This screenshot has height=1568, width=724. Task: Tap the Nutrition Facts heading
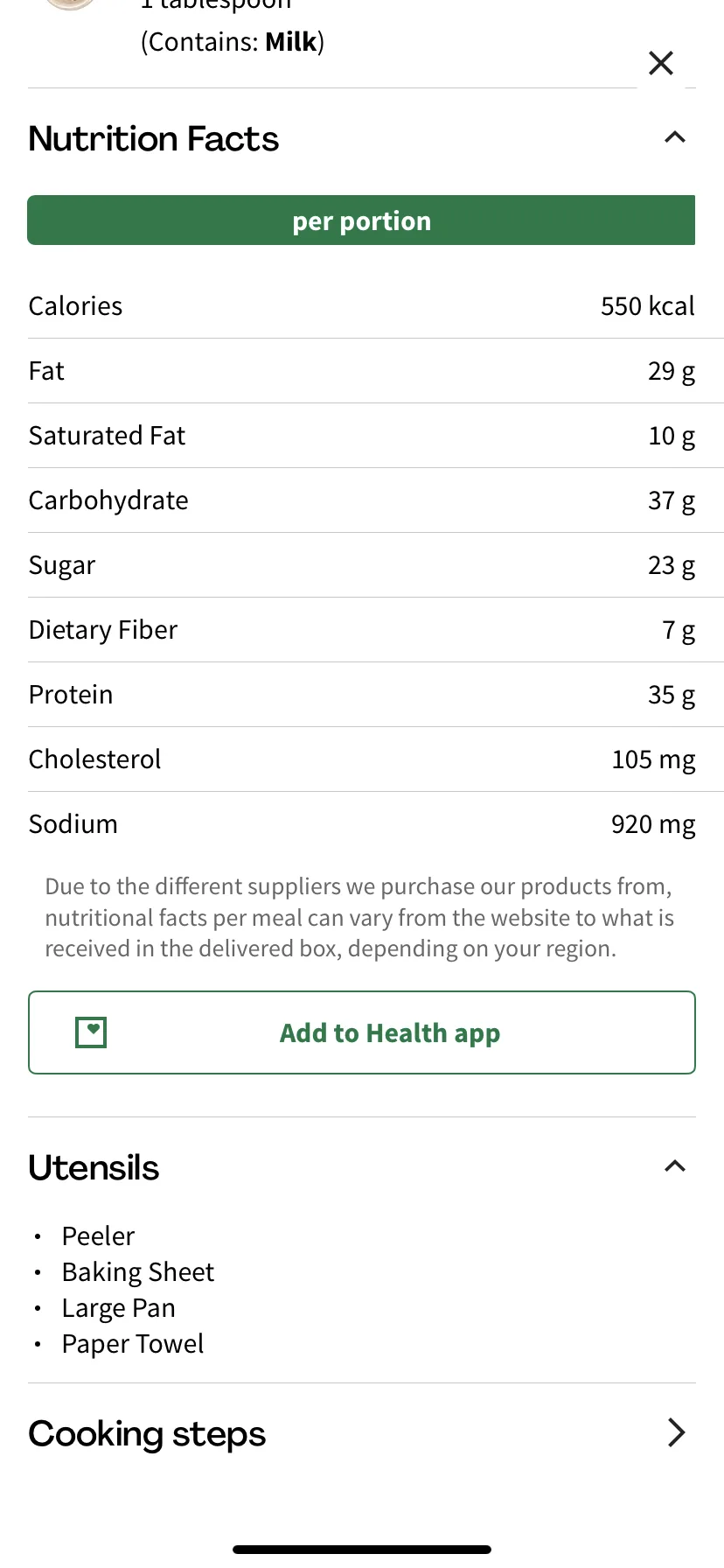154,139
